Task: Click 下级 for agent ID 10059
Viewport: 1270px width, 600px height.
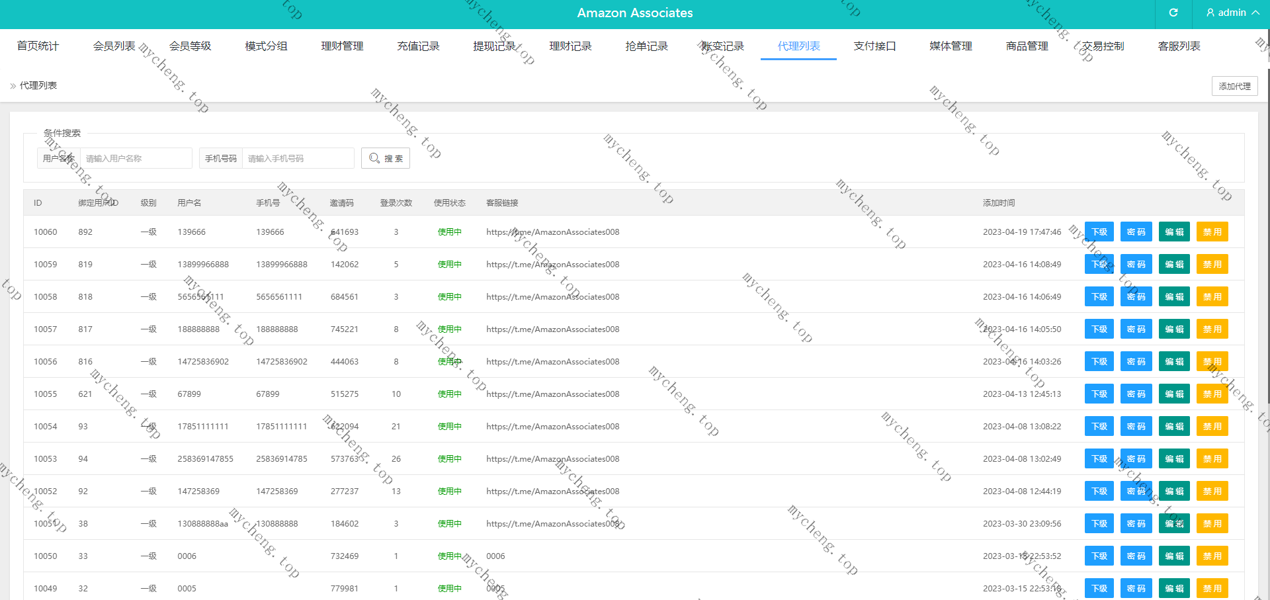Action: [1099, 264]
